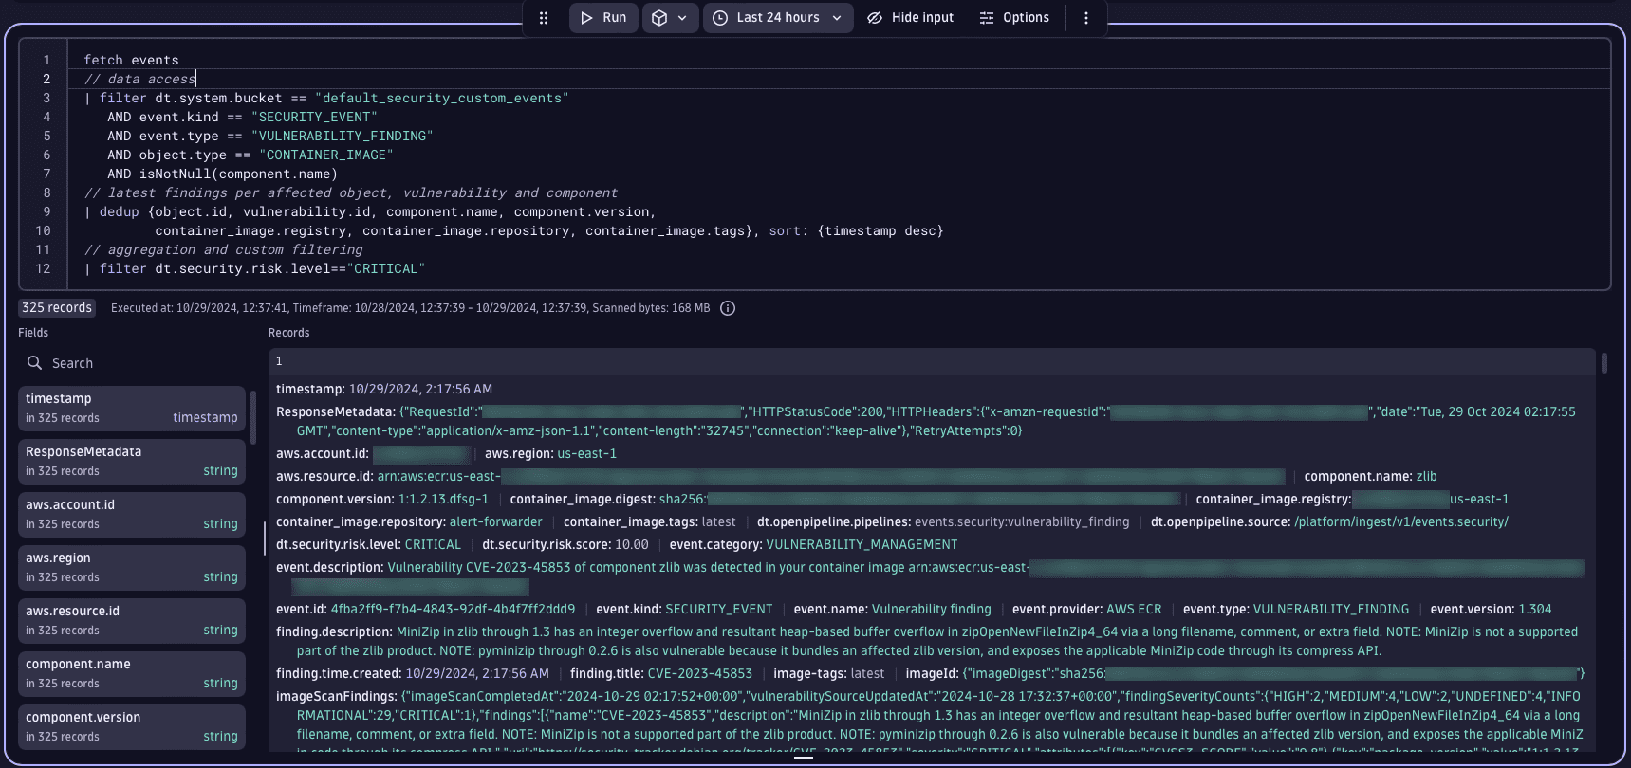Click the event.version value 1.304
Screen dimensions: 1631x768
click(1535, 610)
